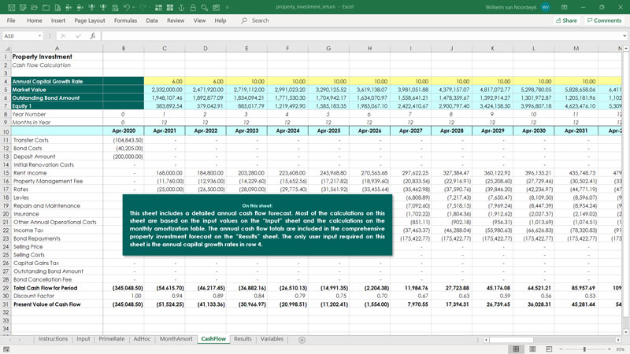Open the Customize Quick Access Toolbar dropdown

228,7
